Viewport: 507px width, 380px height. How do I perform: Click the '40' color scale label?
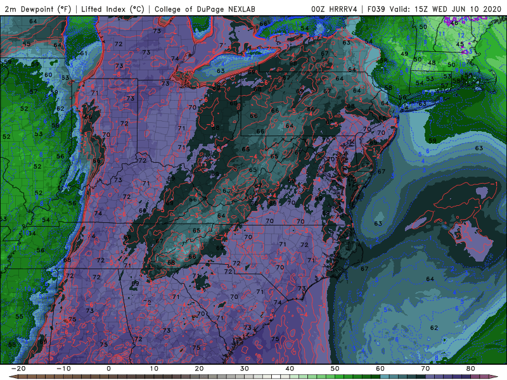(290, 369)
